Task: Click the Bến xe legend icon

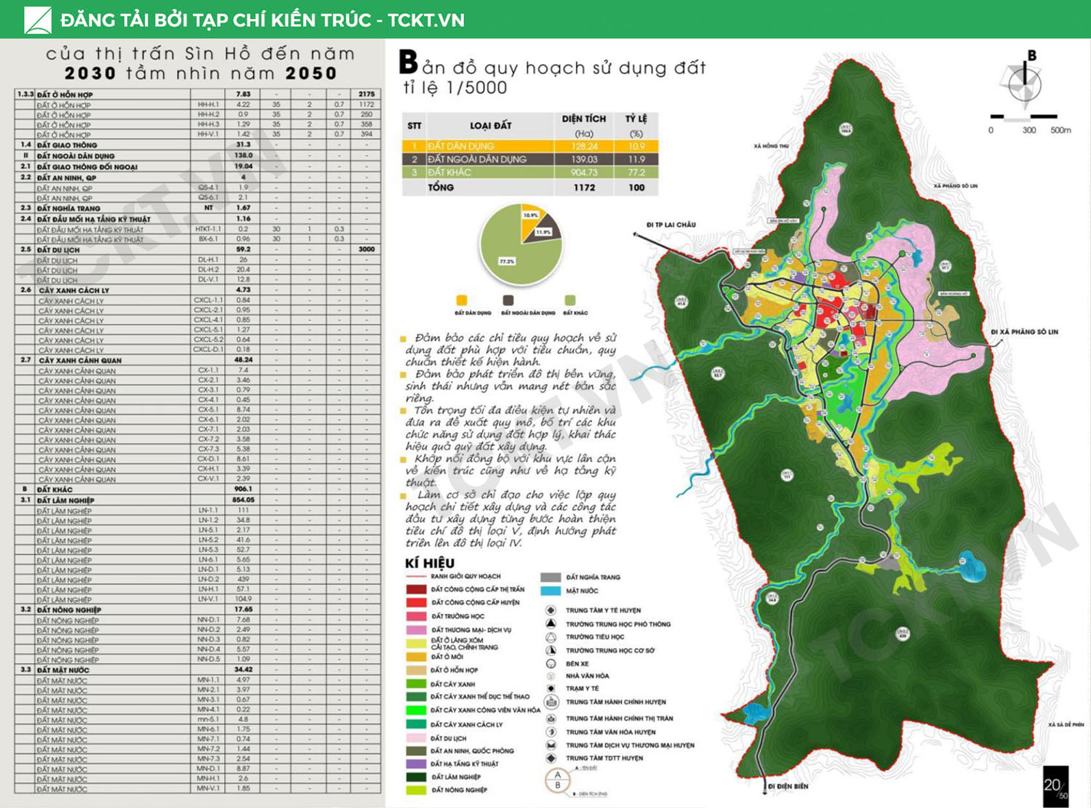Action: point(551,663)
